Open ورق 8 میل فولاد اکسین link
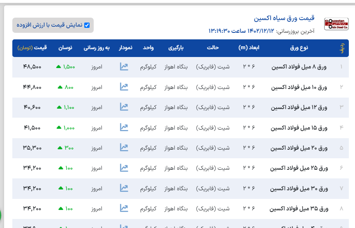 [299, 66]
